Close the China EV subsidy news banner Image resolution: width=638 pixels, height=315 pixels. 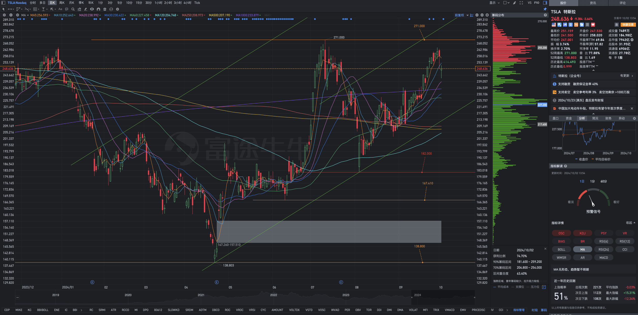pos(632,108)
